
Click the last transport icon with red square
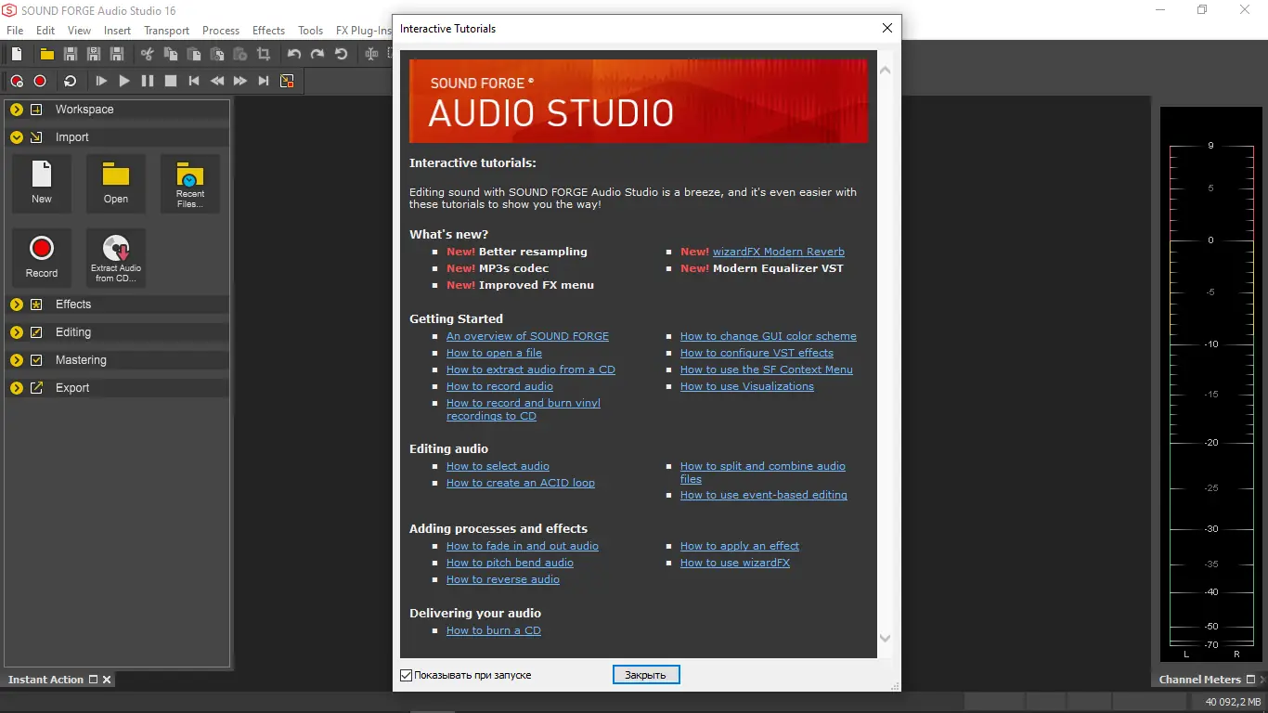pos(287,81)
